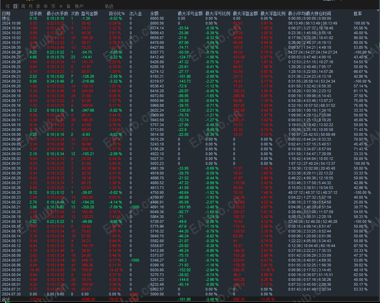Viewport: 380px width, 303px height.
Task: Switch to the 季 quarterly tab
Action: [x=38, y=6]
